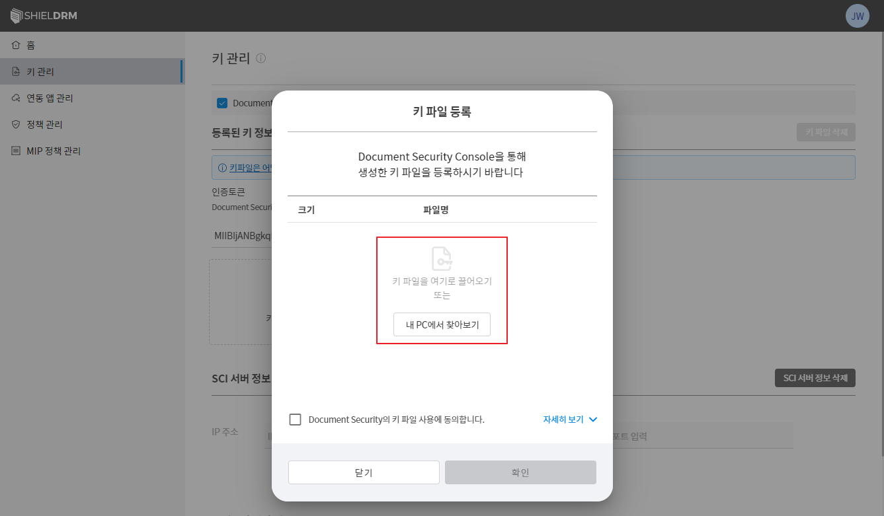Go to 연동 앱 관리 menu item
884x516 pixels.
(92, 98)
